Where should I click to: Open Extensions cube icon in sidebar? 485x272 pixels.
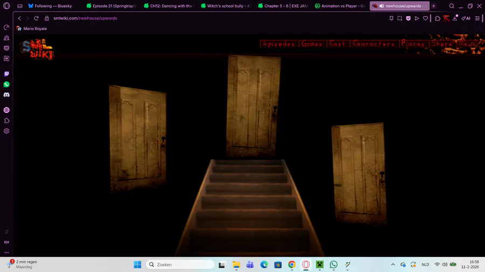(6, 120)
